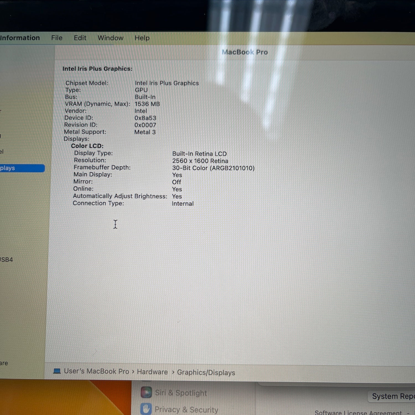Select the highlighted Graphics/Displays sidebar item
The height and width of the screenshot is (415, 415).
point(22,168)
